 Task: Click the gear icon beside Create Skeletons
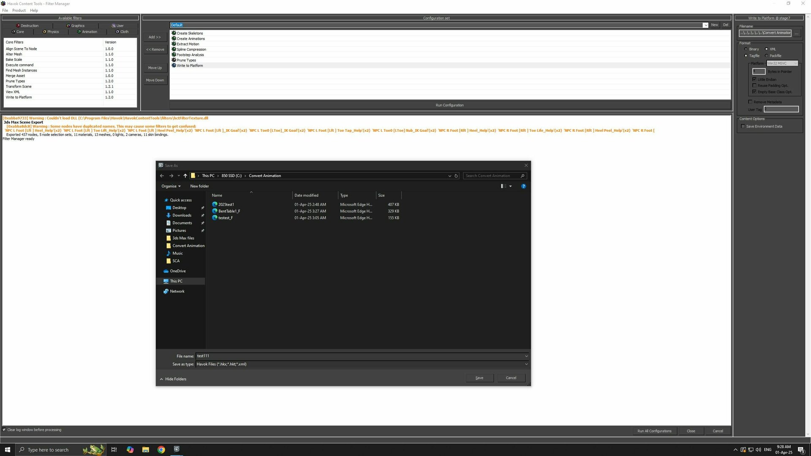point(174,33)
